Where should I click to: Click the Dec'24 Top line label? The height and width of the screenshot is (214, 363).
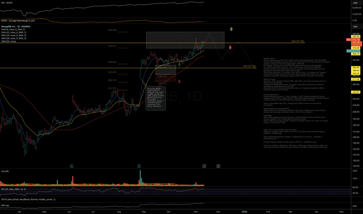point(299,41)
